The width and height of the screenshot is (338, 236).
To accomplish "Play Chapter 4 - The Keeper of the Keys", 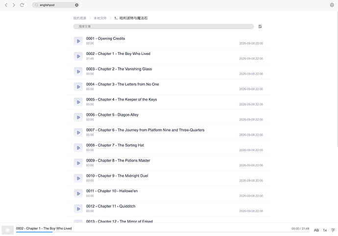I will coord(78,102).
